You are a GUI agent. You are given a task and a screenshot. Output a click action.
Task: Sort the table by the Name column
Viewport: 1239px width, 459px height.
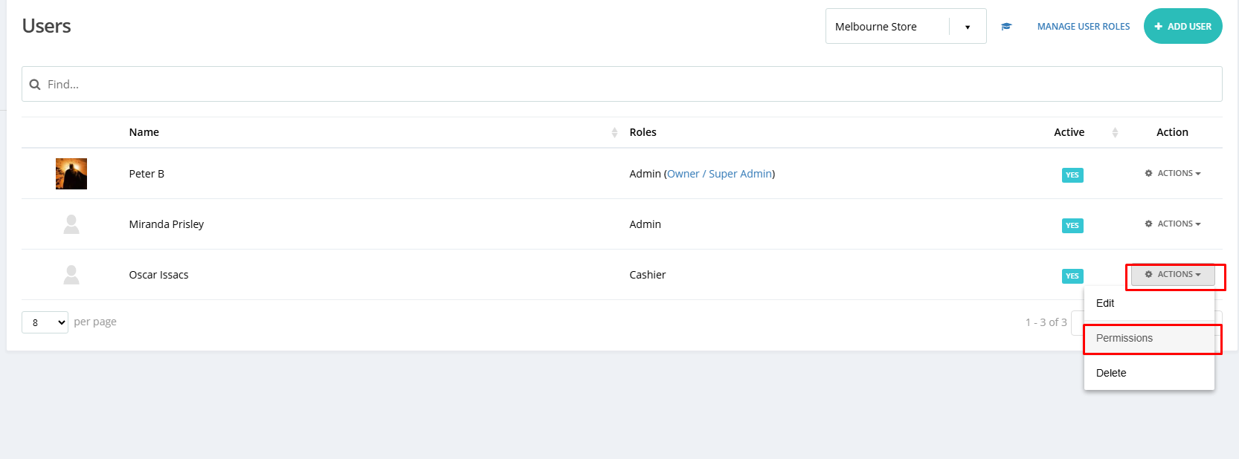pos(614,132)
